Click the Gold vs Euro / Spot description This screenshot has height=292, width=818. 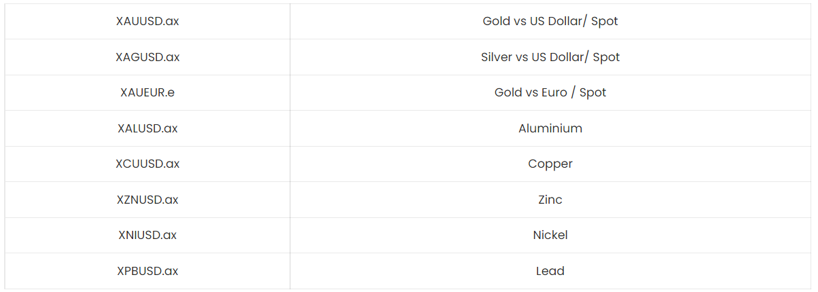pyautogui.click(x=550, y=92)
